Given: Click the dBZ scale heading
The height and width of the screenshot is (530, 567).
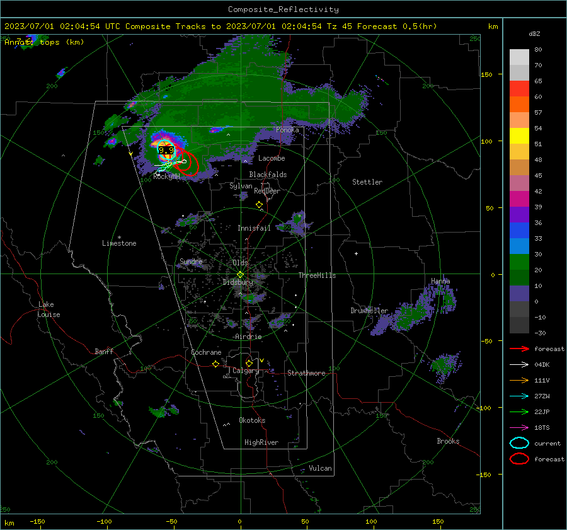Looking at the screenshot, I should point(534,34).
